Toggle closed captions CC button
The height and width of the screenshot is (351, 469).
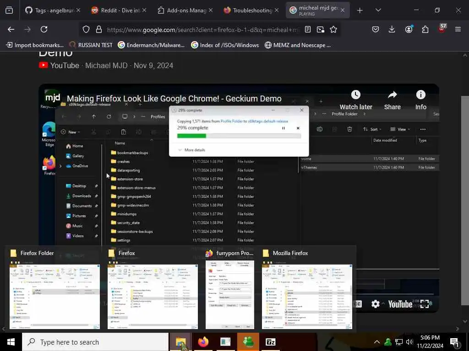[x=357, y=304]
